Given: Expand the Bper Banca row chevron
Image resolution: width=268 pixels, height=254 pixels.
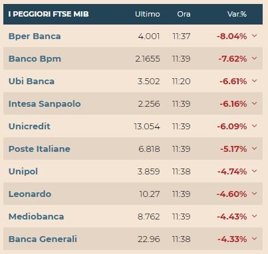Looking at the screenshot, I should pos(255,36).
